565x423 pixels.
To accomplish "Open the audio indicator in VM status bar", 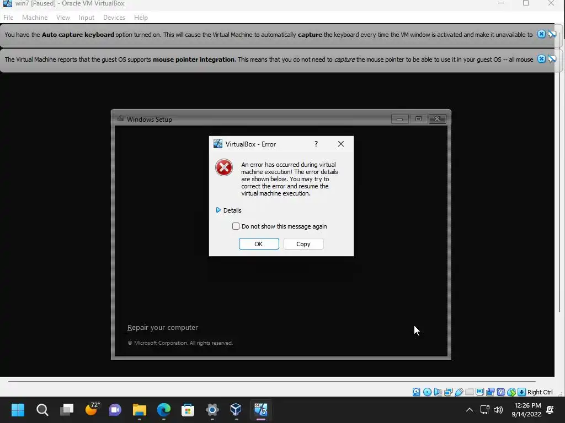I will [438, 392].
